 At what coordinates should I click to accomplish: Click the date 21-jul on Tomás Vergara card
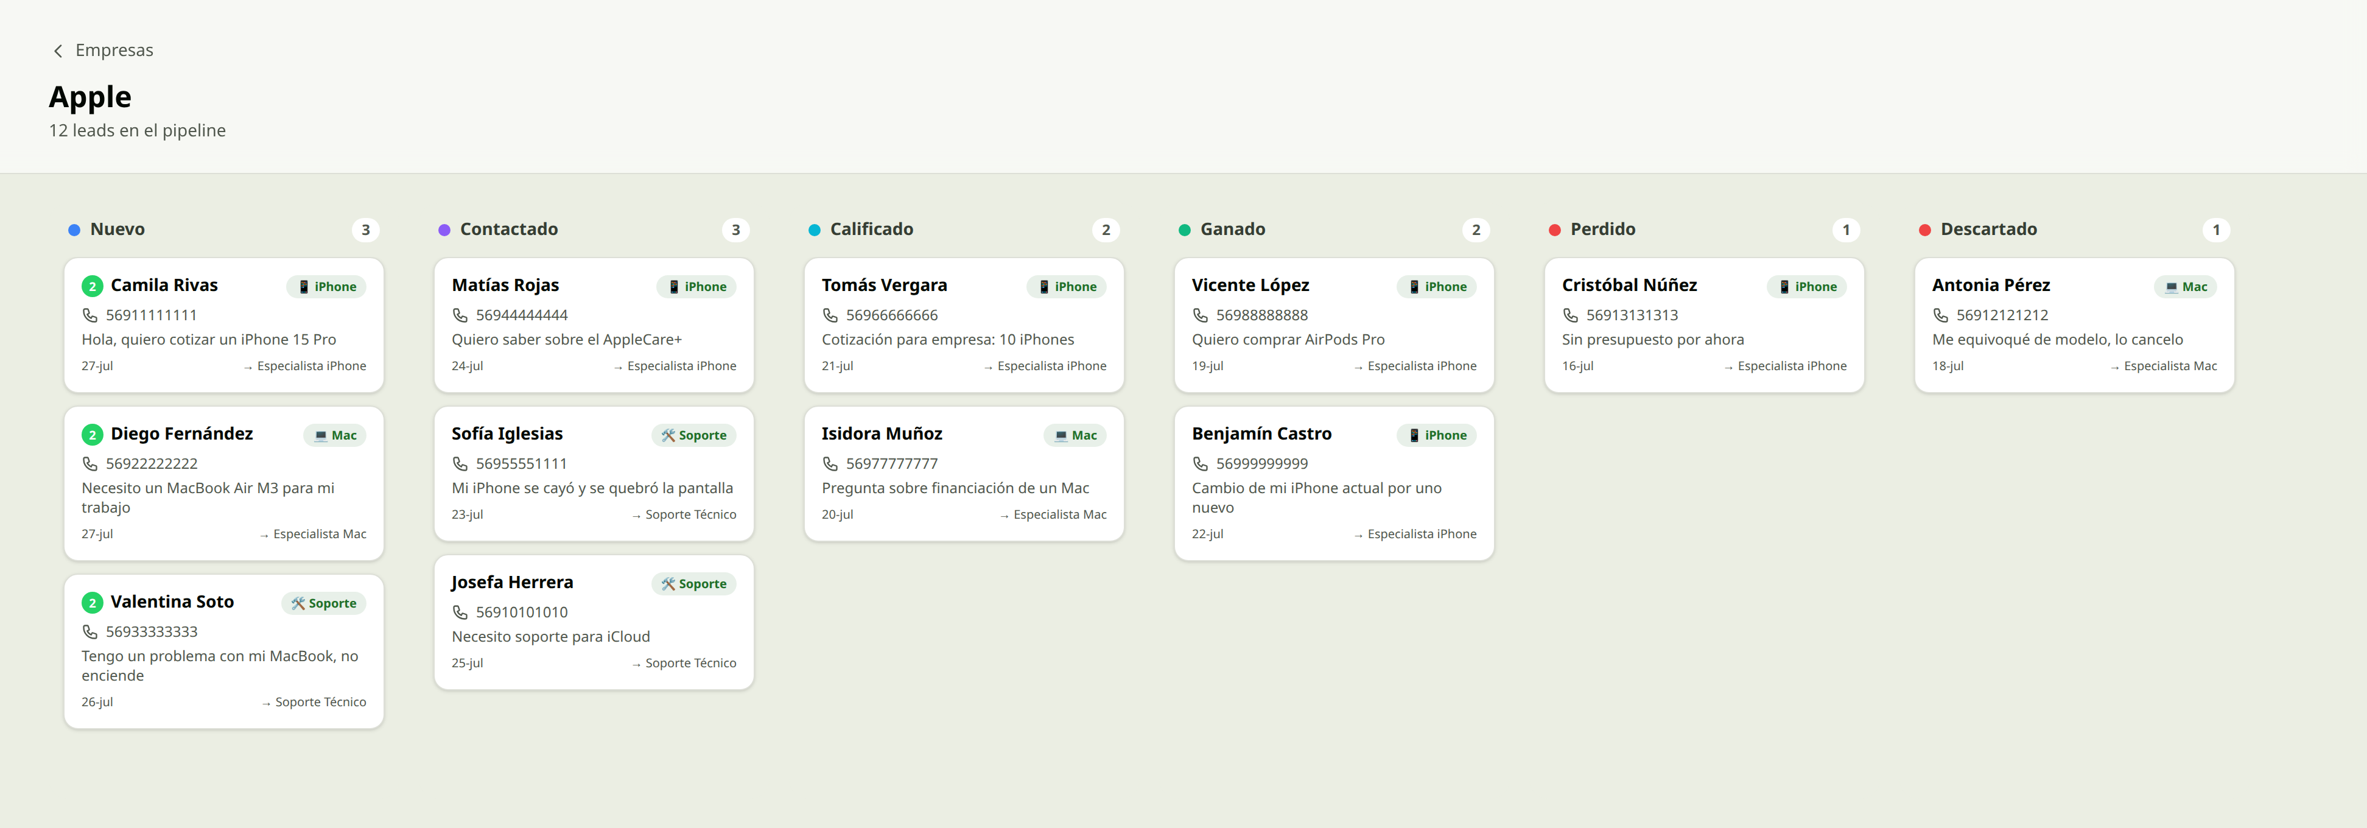[837, 366]
